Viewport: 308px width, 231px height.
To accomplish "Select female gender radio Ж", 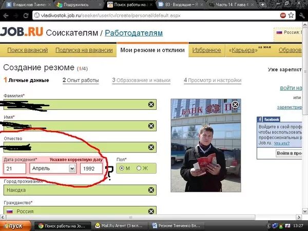I will coord(139,168).
